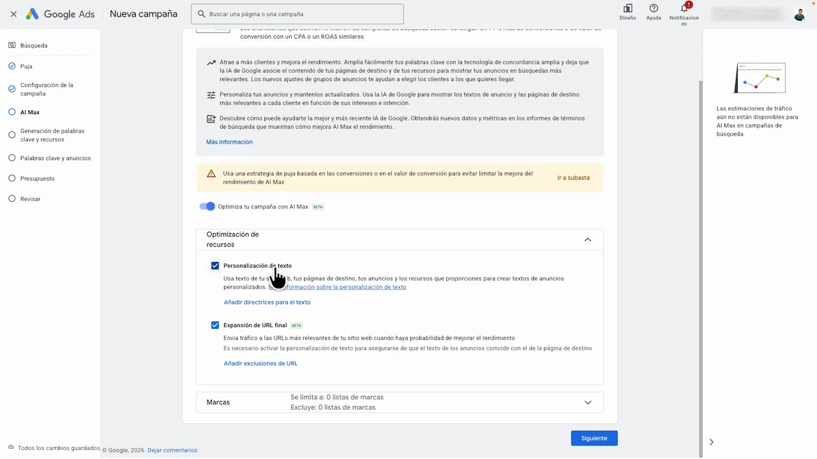Click the 'Todos los cambios guardados' status

pyautogui.click(x=59, y=448)
